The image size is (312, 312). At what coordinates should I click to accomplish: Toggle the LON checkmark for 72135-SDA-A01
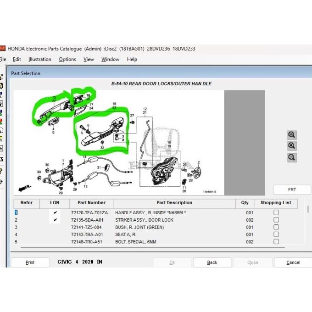tap(55, 220)
